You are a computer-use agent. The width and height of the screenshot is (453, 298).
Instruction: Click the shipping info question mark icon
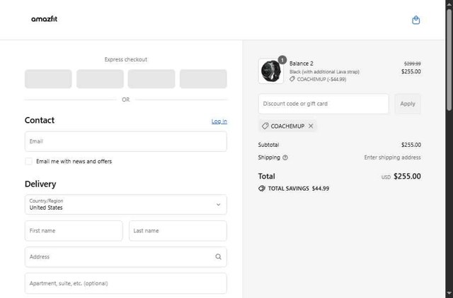point(285,157)
